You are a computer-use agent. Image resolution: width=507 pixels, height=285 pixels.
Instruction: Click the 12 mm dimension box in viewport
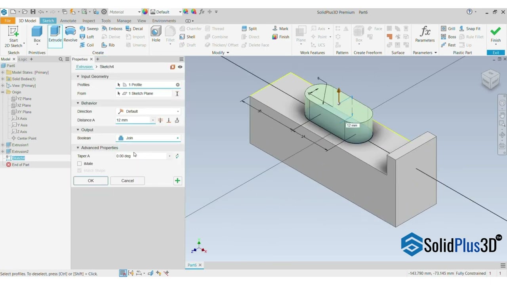point(352,125)
